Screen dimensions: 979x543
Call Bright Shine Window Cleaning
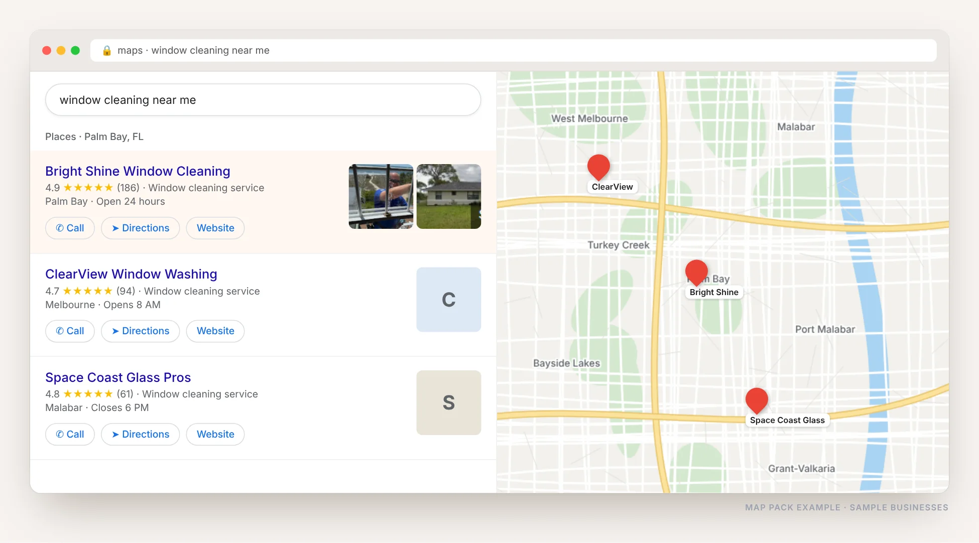tap(70, 228)
